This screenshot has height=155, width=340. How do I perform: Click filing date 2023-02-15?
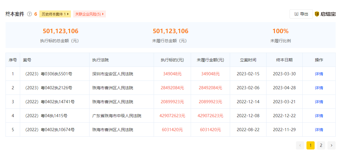click(248, 74)
